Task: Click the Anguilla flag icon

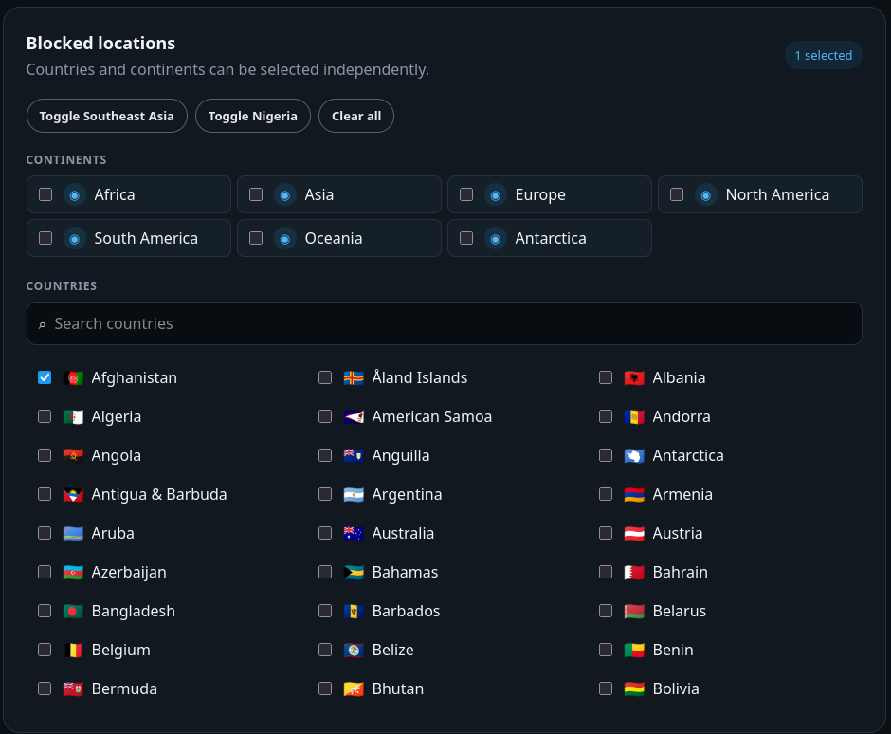Action: click(x=354, y=455)
